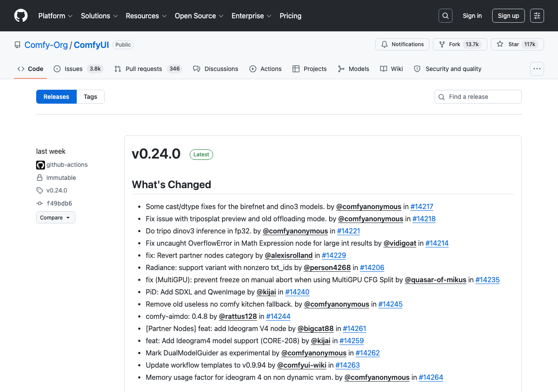The height and width of the screenshot is (392, 558).
Task: Open pull request #14218
Action: [x=424, y=219]
